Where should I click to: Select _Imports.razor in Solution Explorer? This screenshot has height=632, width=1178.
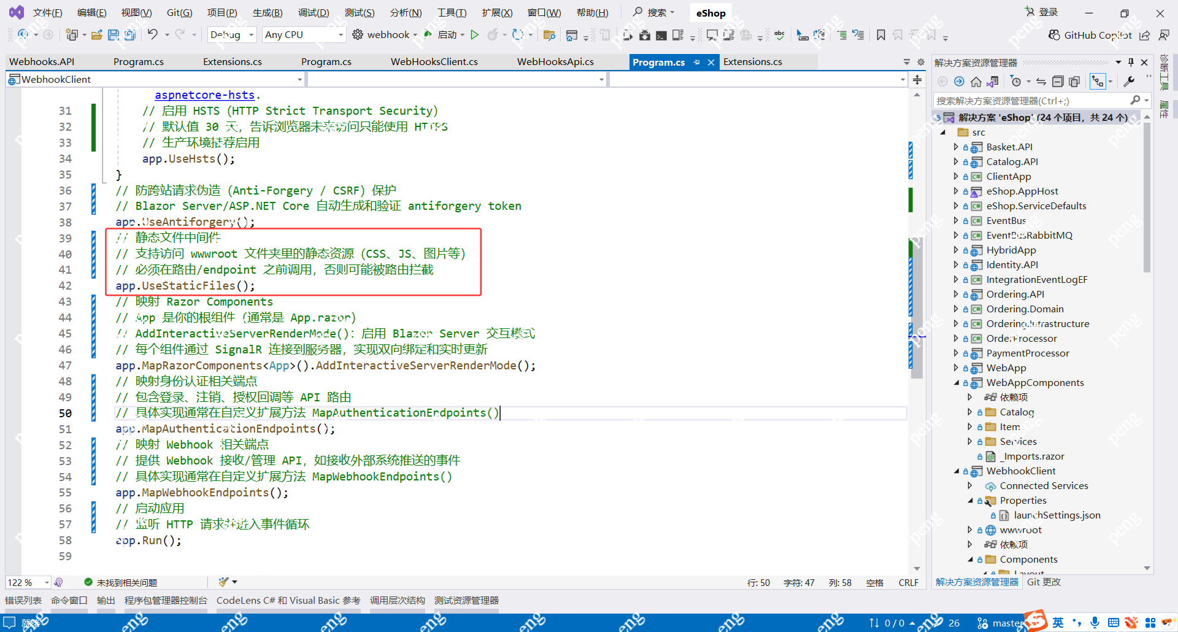[1031, 457]
